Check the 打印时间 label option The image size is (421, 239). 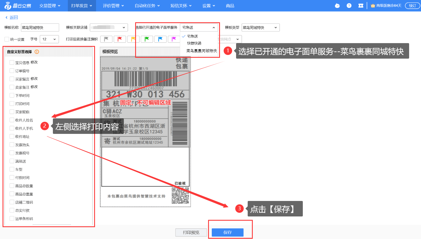point(12,103)
